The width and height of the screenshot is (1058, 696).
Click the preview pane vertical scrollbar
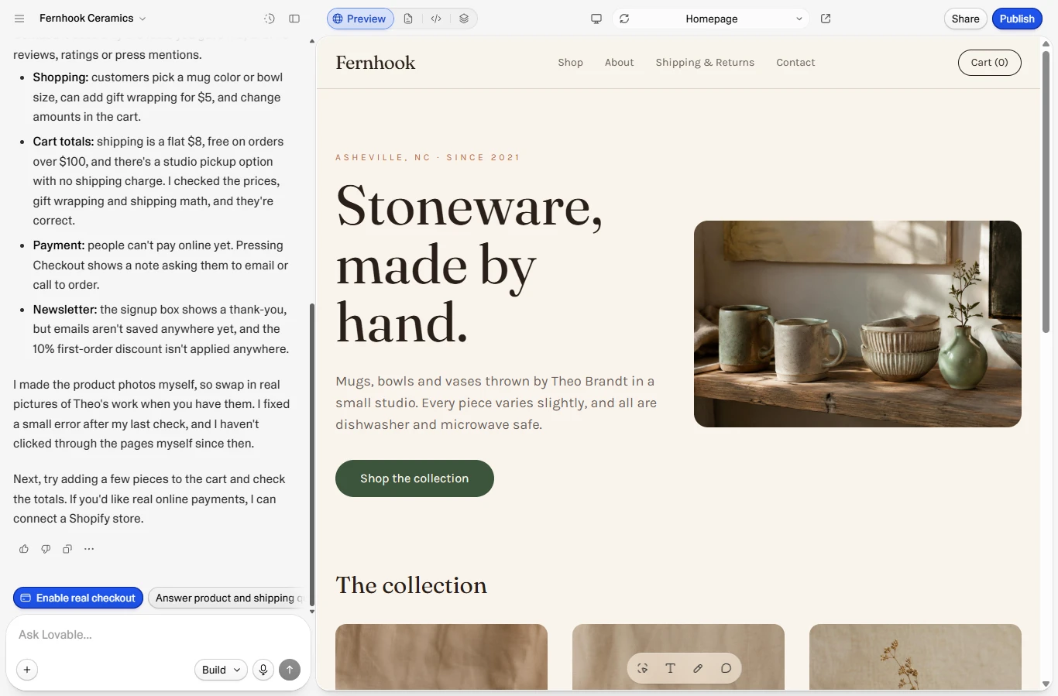[1046, 192]
